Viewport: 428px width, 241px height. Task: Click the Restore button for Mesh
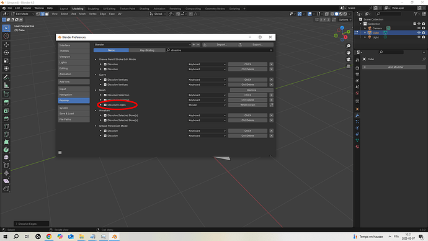(x=251, y=90)
